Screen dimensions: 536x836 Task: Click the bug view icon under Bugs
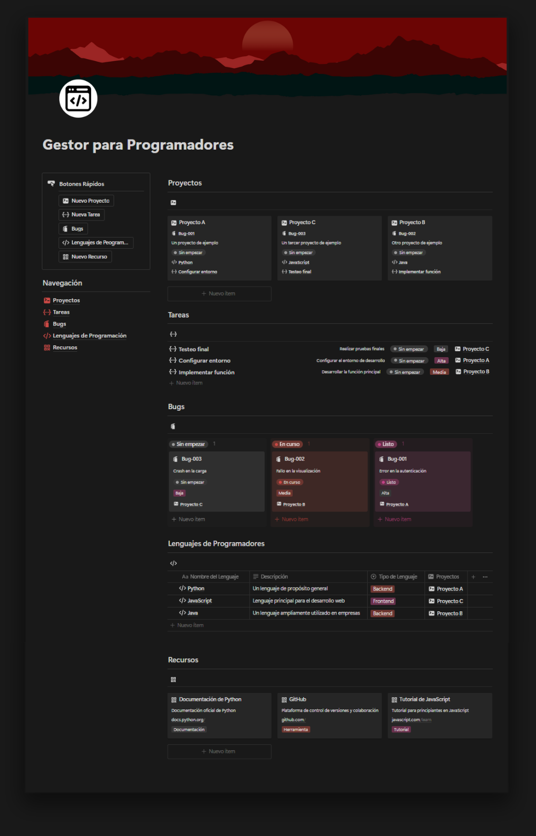pyautogui.click(x=173, y=426)
